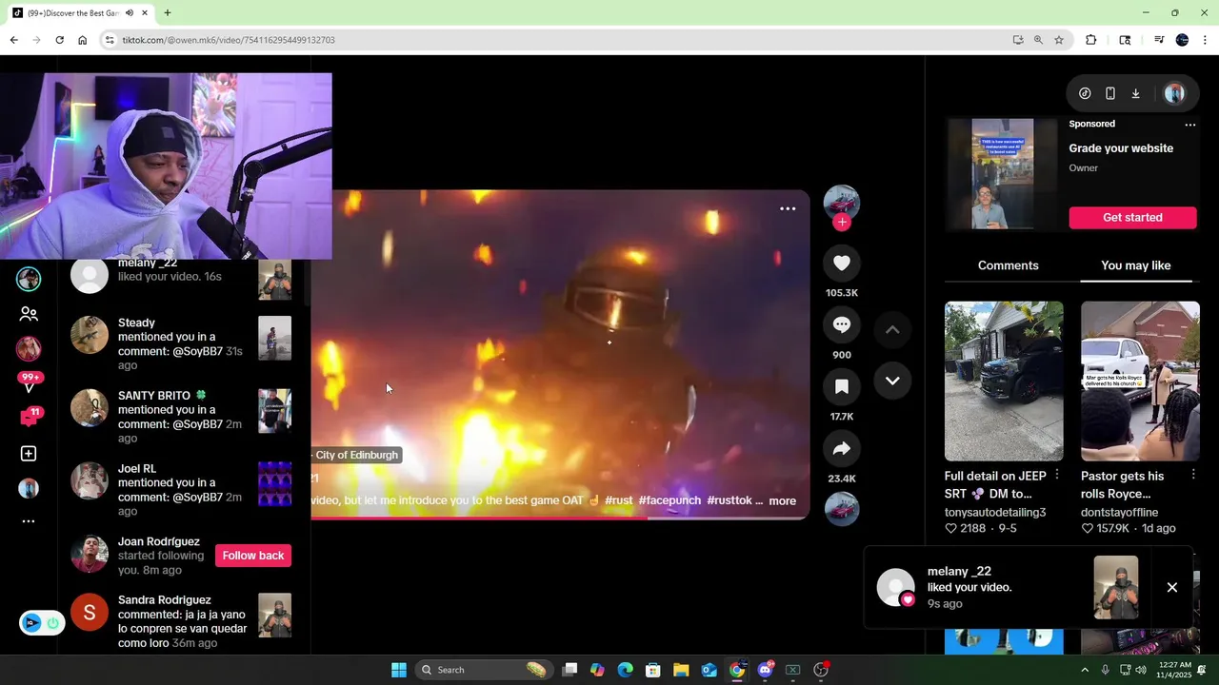The image size is (1219, 685).
Task: Click the phone app icon in top-right pill
Action: pyautogui.click(x=1110, y=93)
